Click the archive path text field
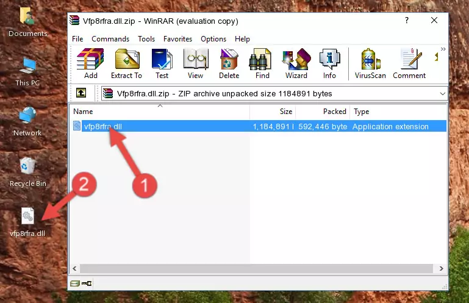 (274, 94)
